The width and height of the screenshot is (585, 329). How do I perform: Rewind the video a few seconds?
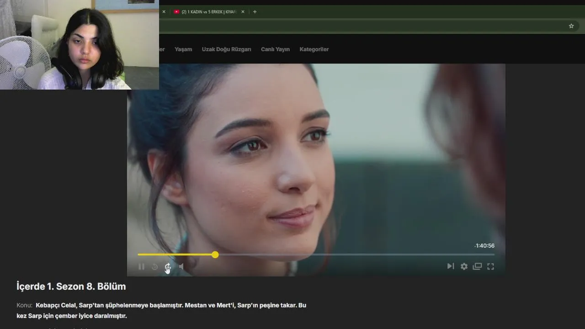pyautogui.click(x=154, y=266)
